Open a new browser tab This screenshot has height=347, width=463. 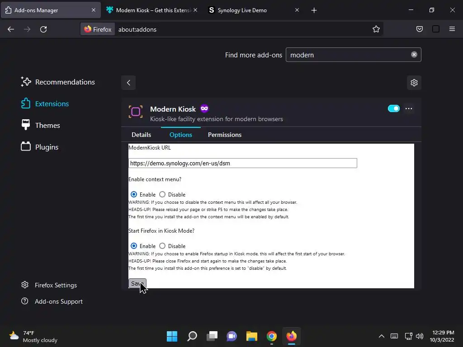(x=314, y=10)
